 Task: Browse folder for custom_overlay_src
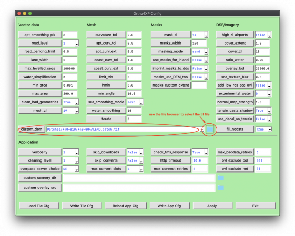(x=221, y=187)
